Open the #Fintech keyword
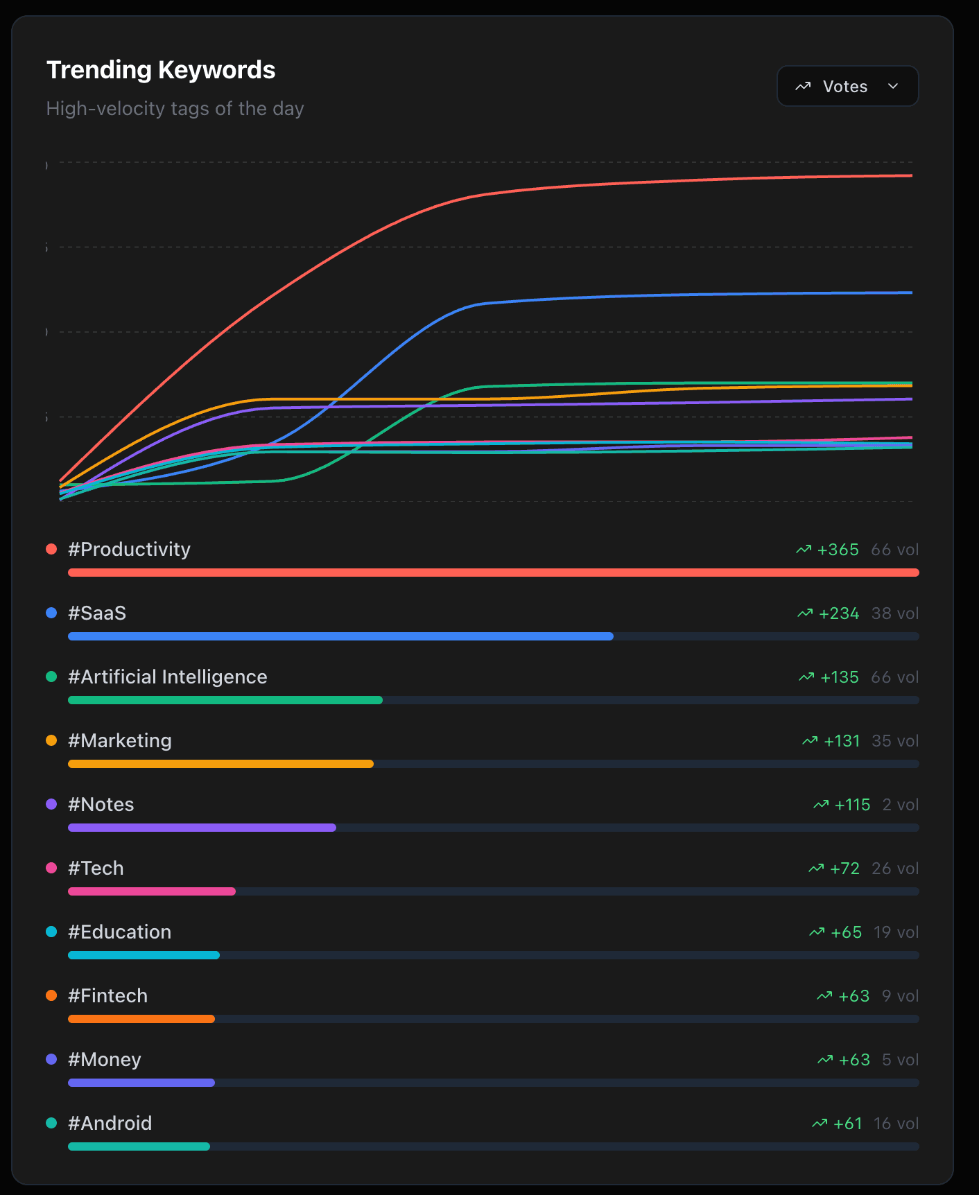Viewport: 979px width, 1195px height. click(x=107, y=995)
